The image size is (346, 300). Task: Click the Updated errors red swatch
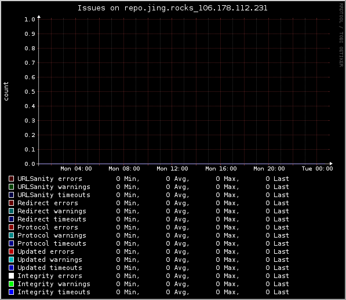11,251
